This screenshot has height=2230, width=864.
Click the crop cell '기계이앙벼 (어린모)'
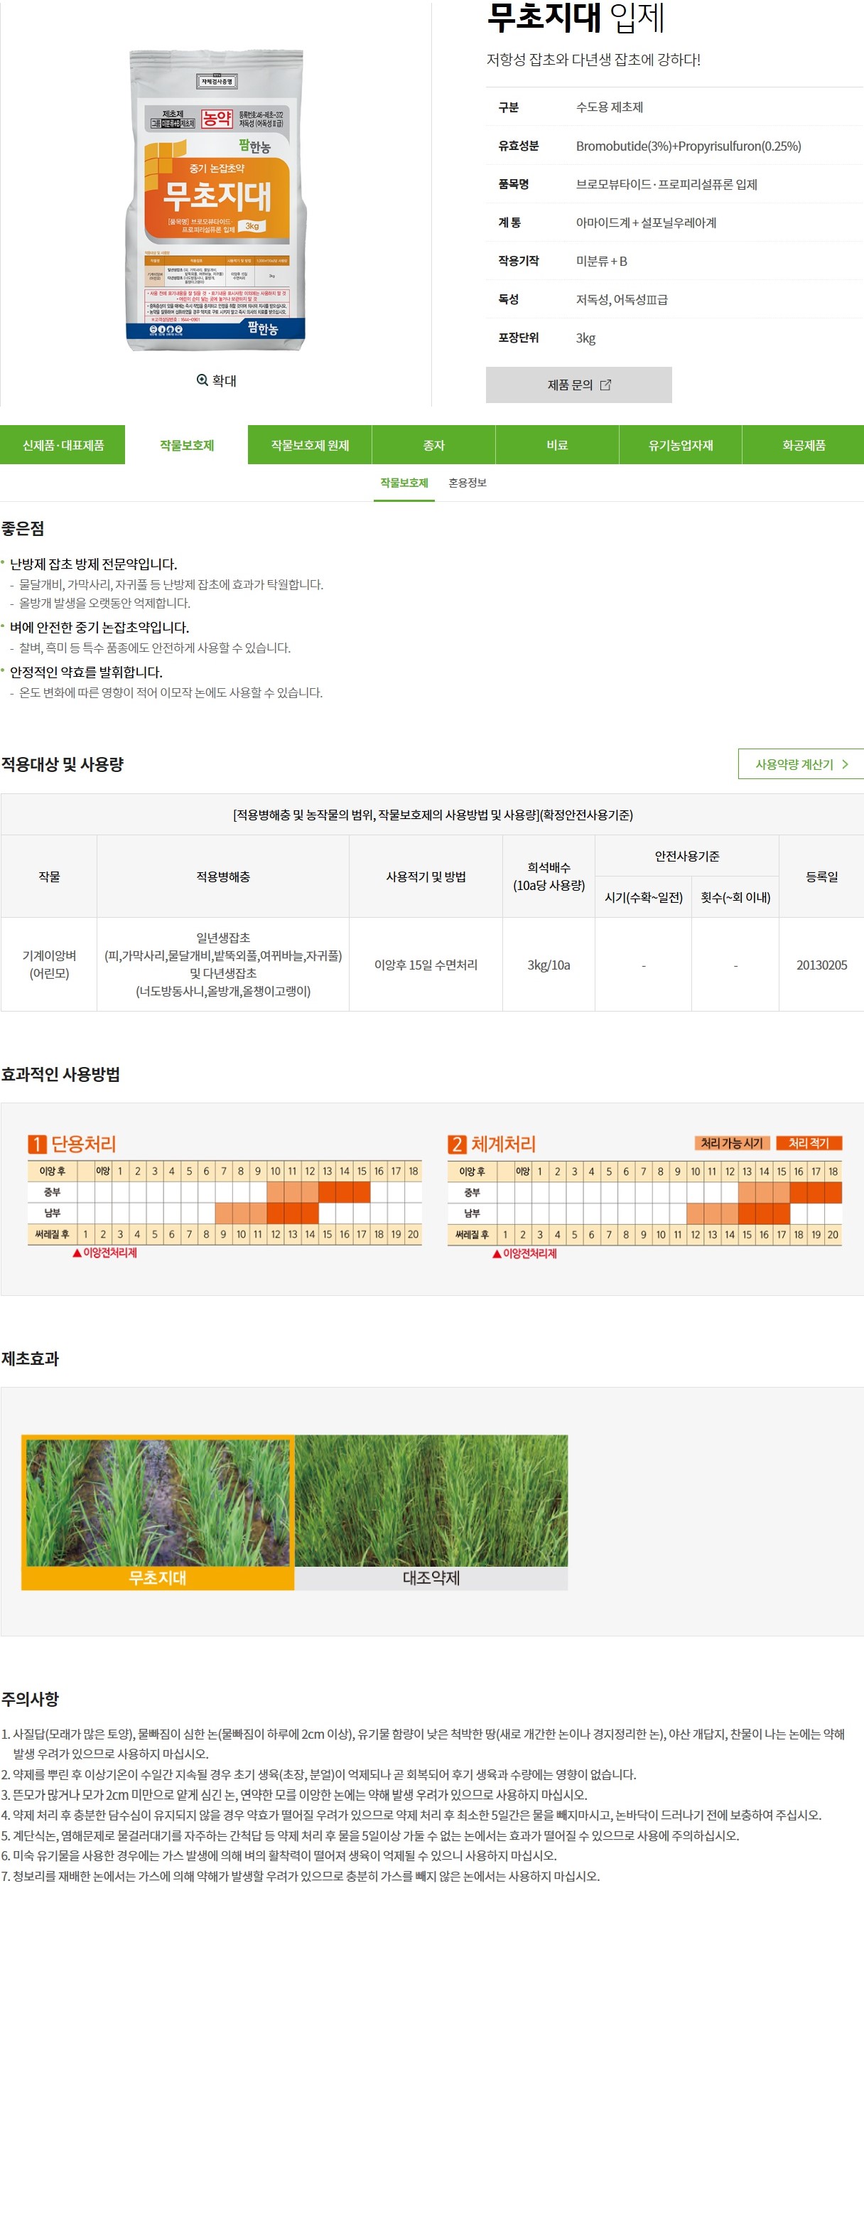[49, 965]
